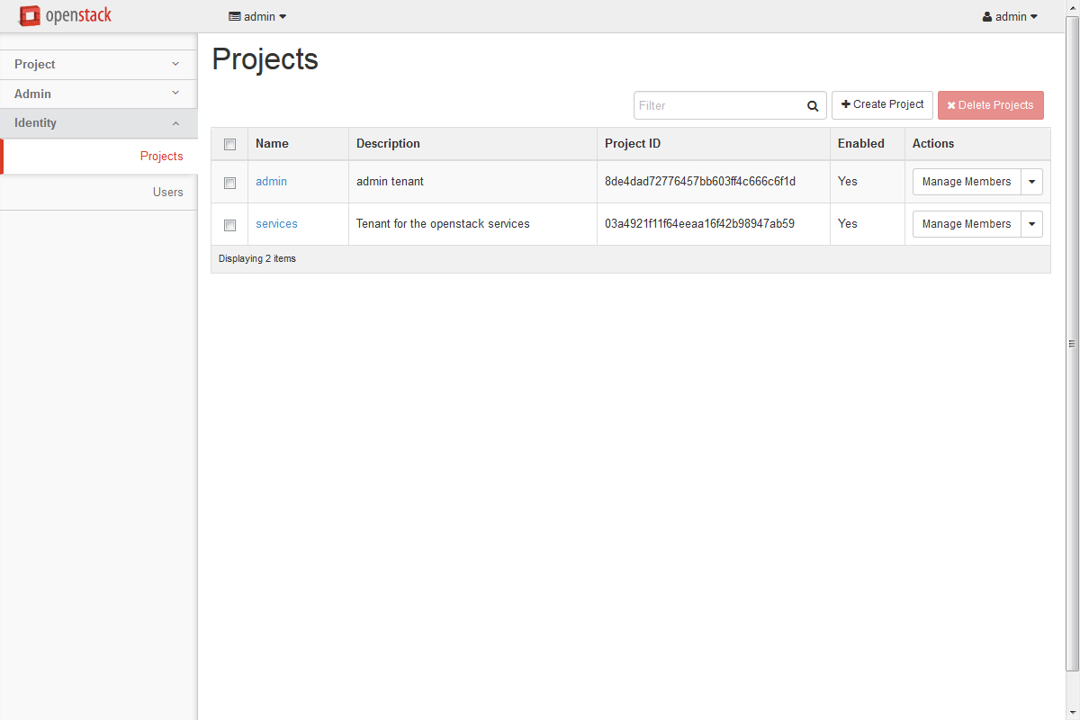Click into the Filter text field
Screen dimensions: 1080x720
coord(717,105)
